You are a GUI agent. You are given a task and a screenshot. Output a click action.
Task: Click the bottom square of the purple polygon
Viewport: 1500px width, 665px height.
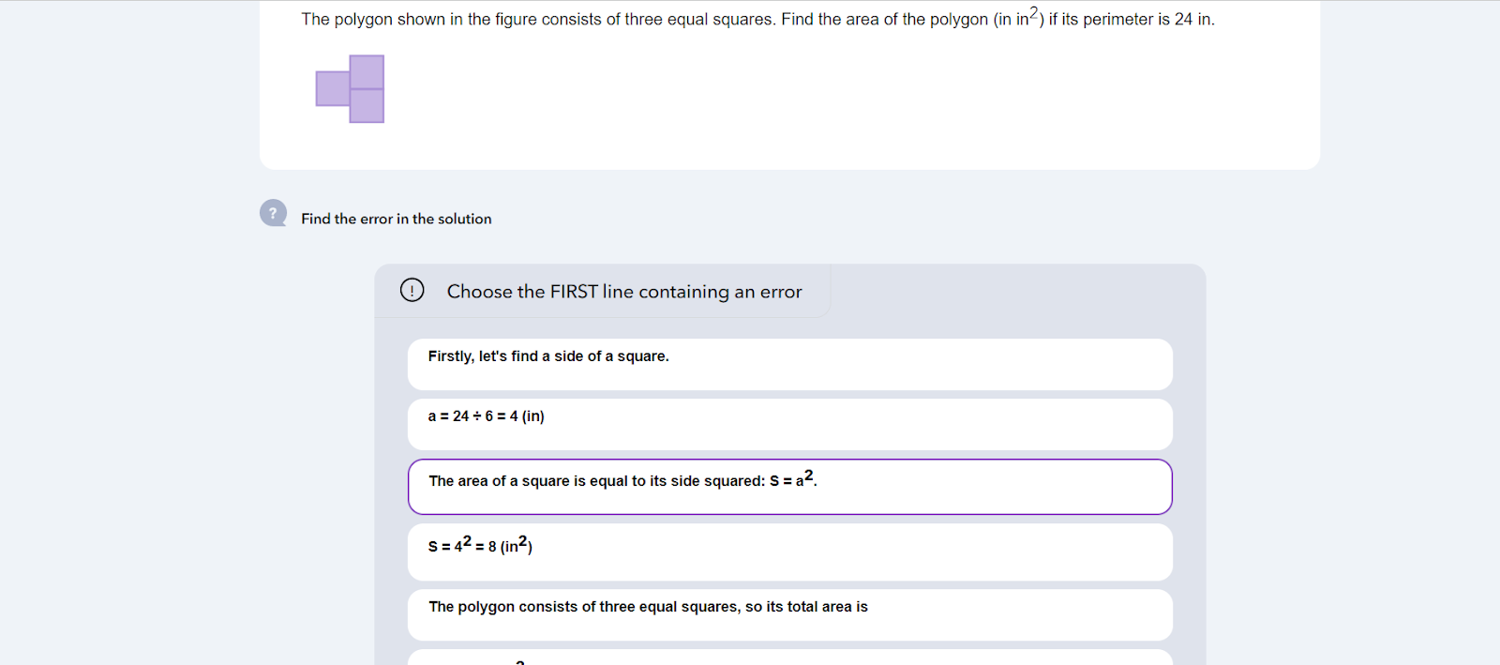tap(367, 106)
